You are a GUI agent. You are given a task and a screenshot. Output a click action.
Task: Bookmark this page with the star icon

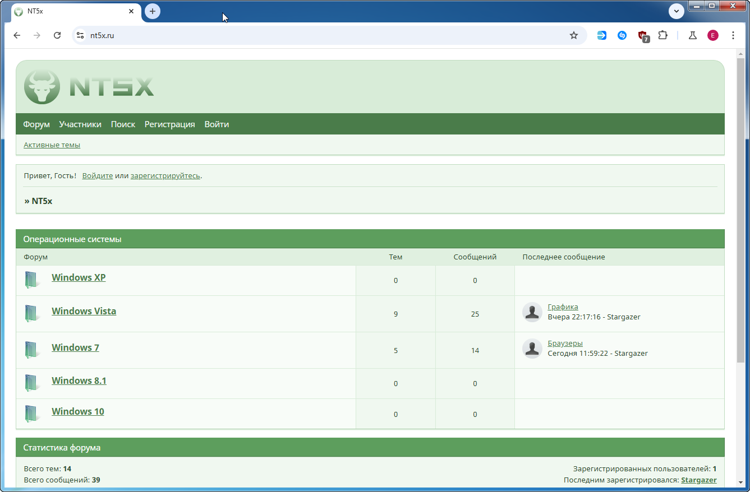[x=573, y=35]
